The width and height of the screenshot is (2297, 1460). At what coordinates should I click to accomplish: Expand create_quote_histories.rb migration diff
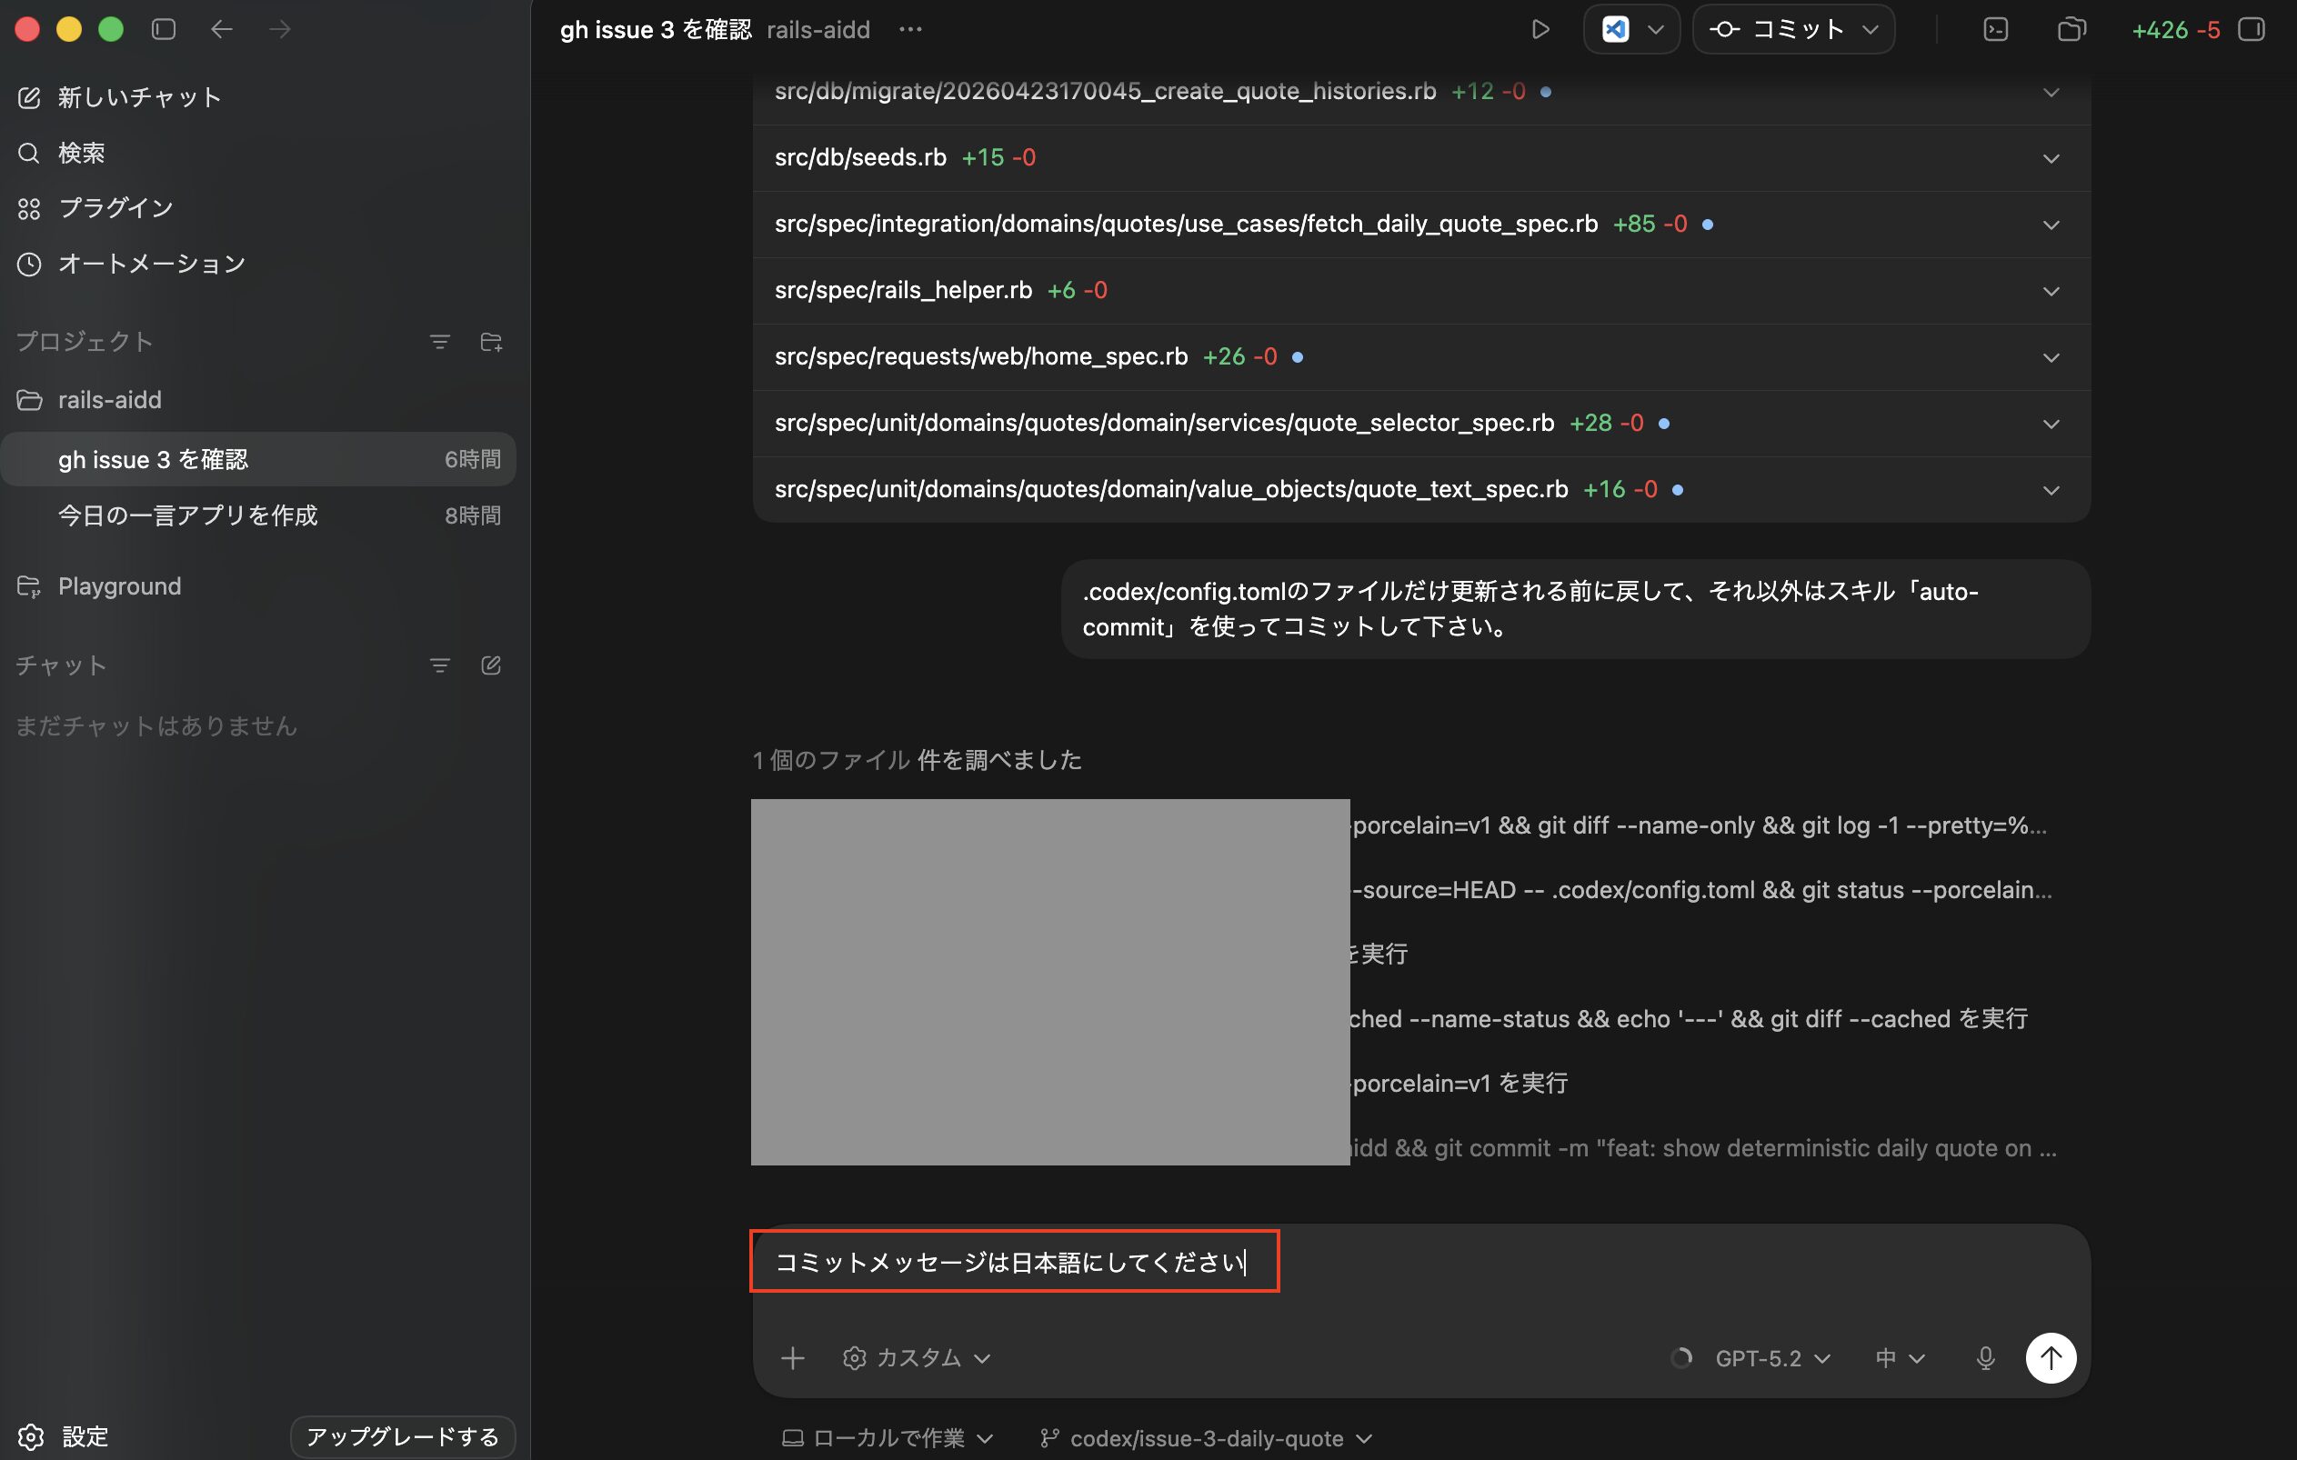point(2051,92)
